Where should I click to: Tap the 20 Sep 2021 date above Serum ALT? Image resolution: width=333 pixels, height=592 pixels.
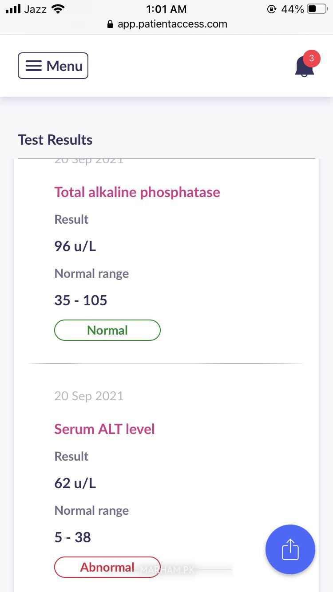pyautogui.click(x=89, y=396)
